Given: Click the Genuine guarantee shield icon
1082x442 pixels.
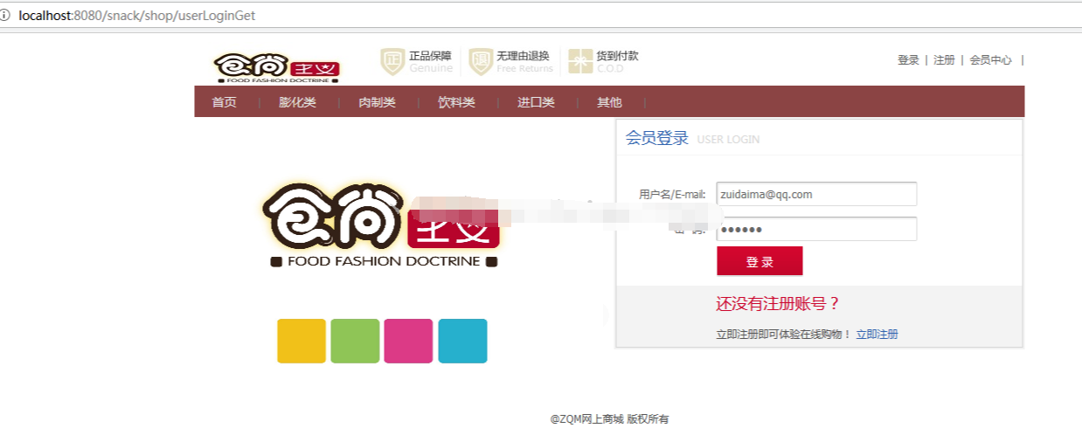Looking at the screenshot, I should (392, 62).
